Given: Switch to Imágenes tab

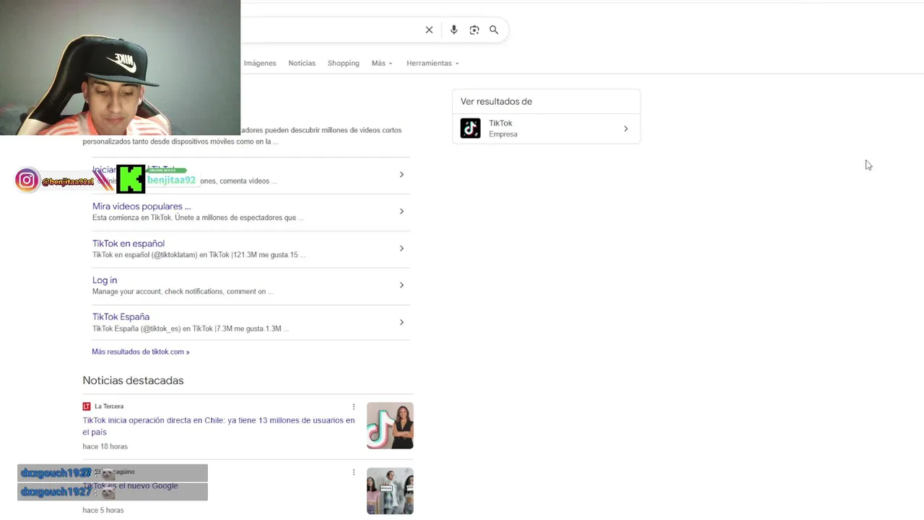Looking at the screenshot, I should click(260, 63).
